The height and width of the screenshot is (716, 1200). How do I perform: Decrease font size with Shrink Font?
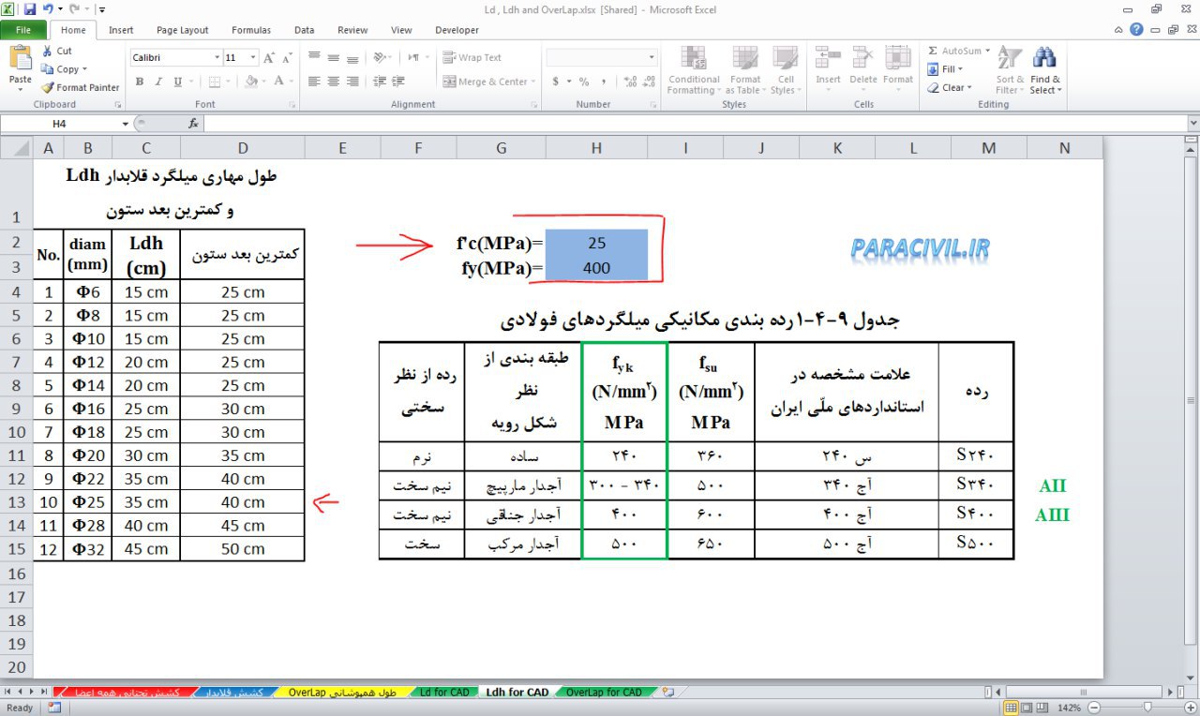point(287,58)
